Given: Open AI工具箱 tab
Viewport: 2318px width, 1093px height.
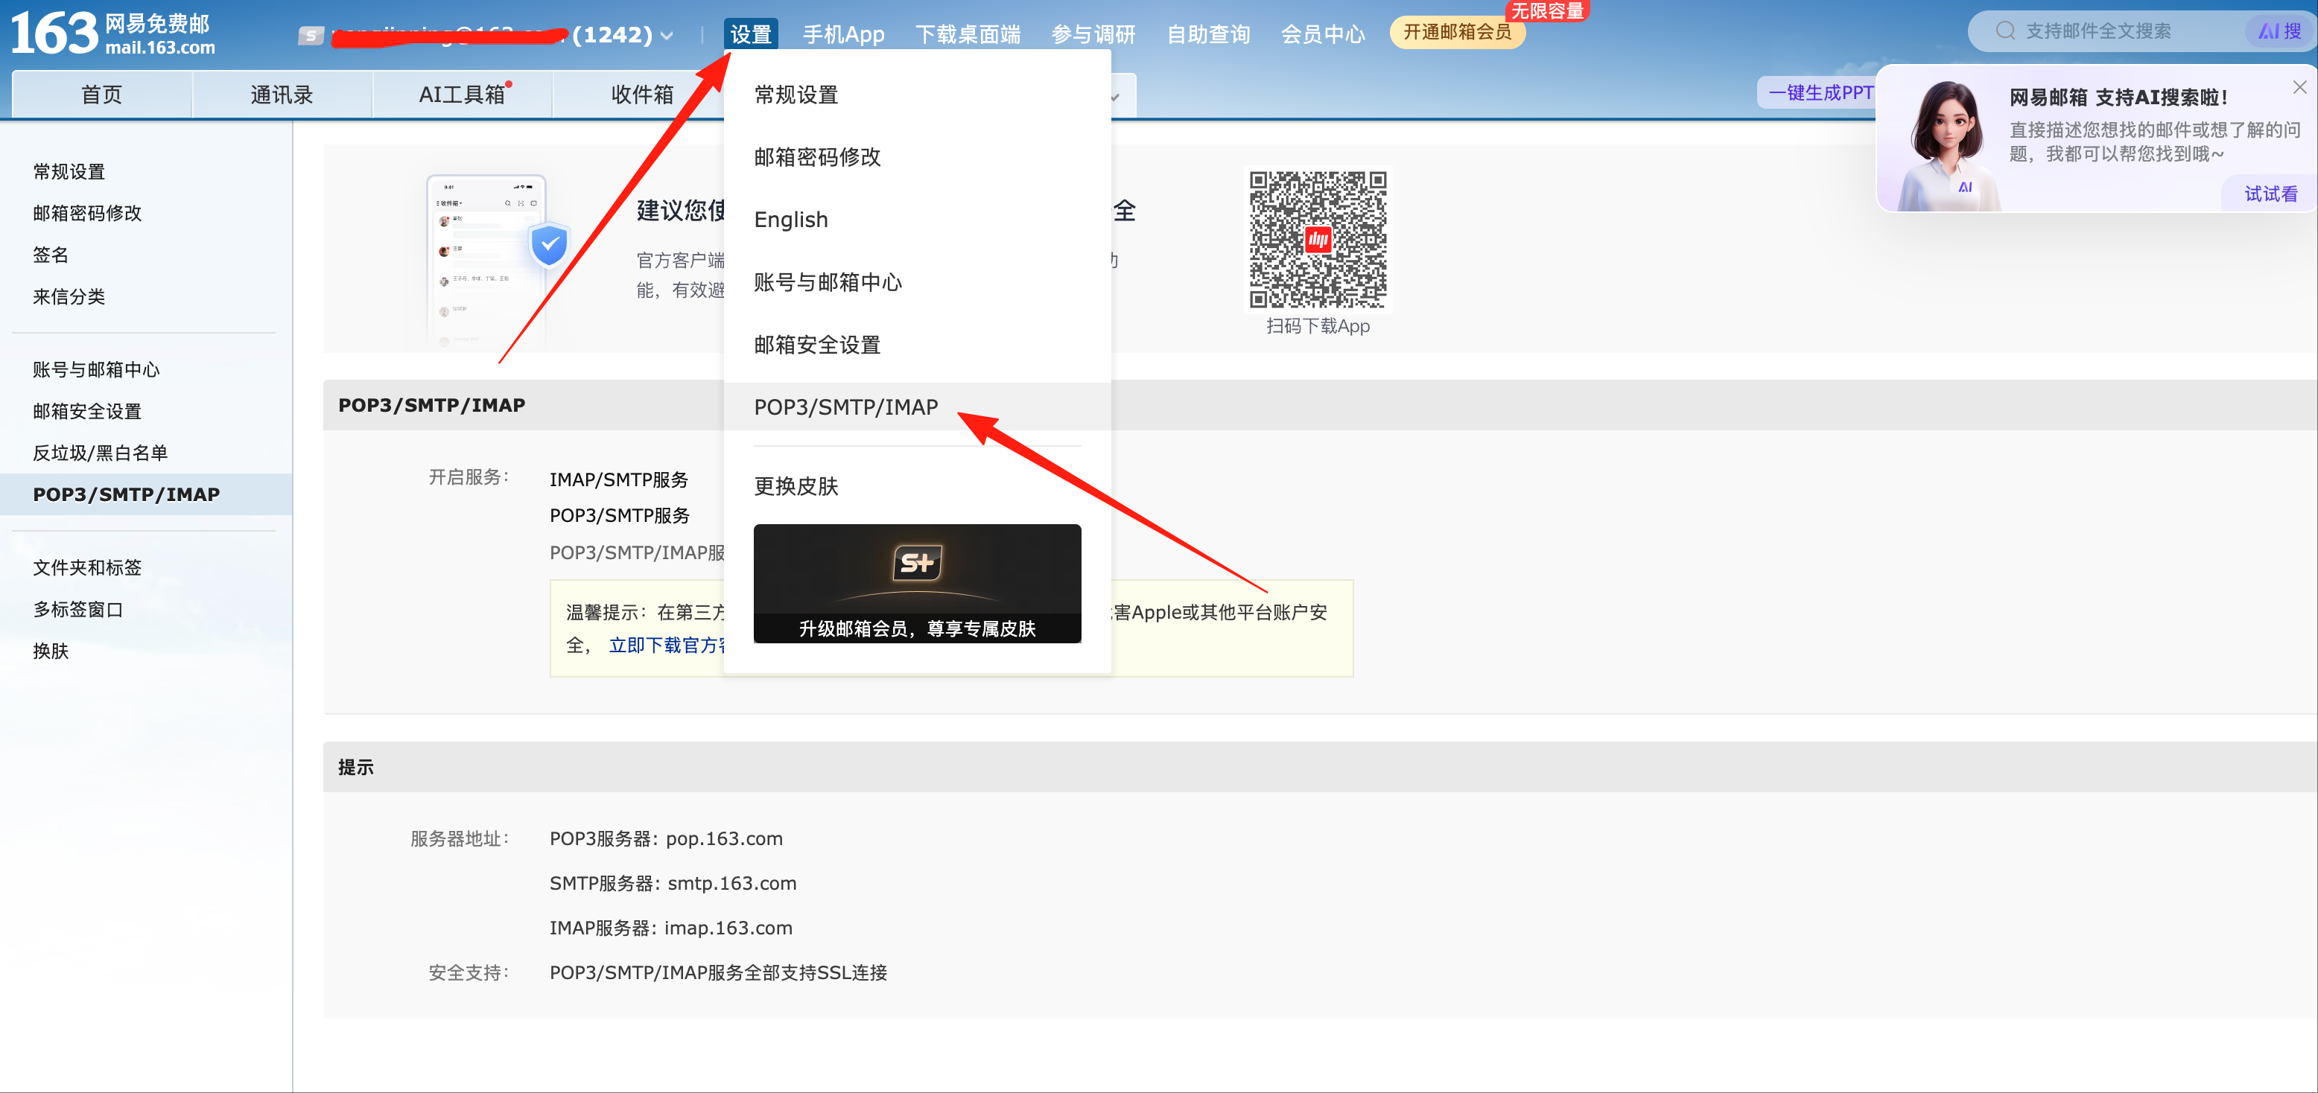Looking at the screenshot, I should tap(462, 95).
